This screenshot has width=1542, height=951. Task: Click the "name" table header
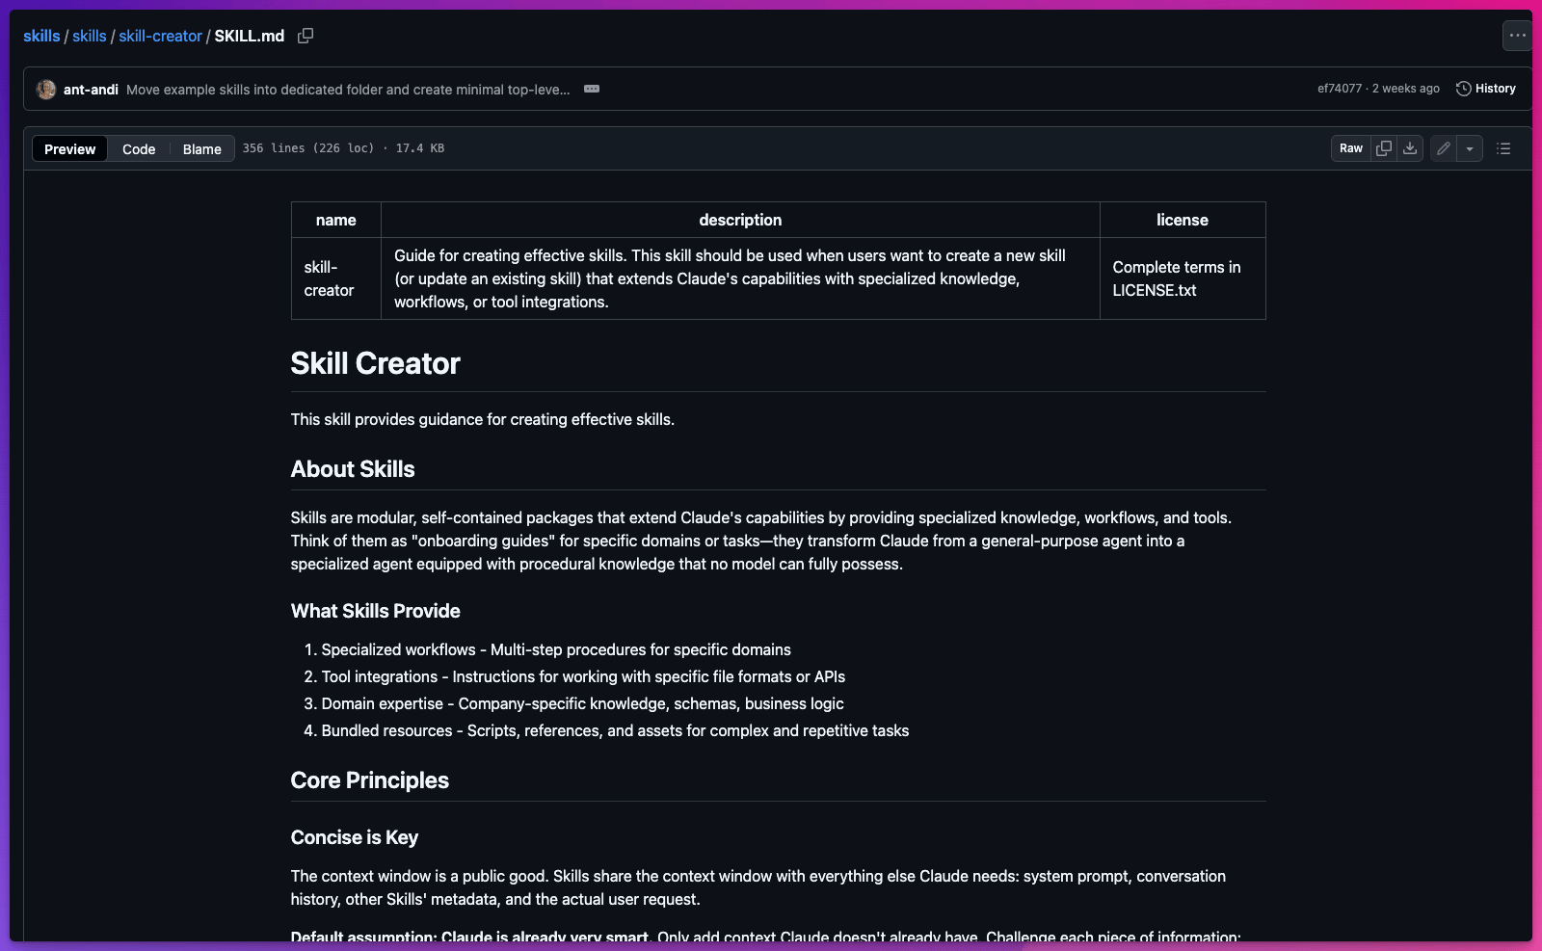[x=336, y=220]
